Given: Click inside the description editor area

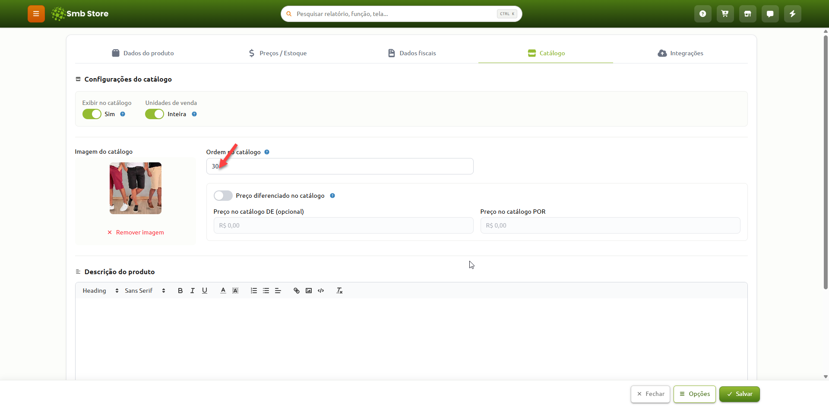Looking at the screenshot, I should pyautogui.click(x=411, y=339).
